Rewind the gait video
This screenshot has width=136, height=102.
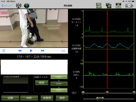pyautogui.click(x=20, y=51)
